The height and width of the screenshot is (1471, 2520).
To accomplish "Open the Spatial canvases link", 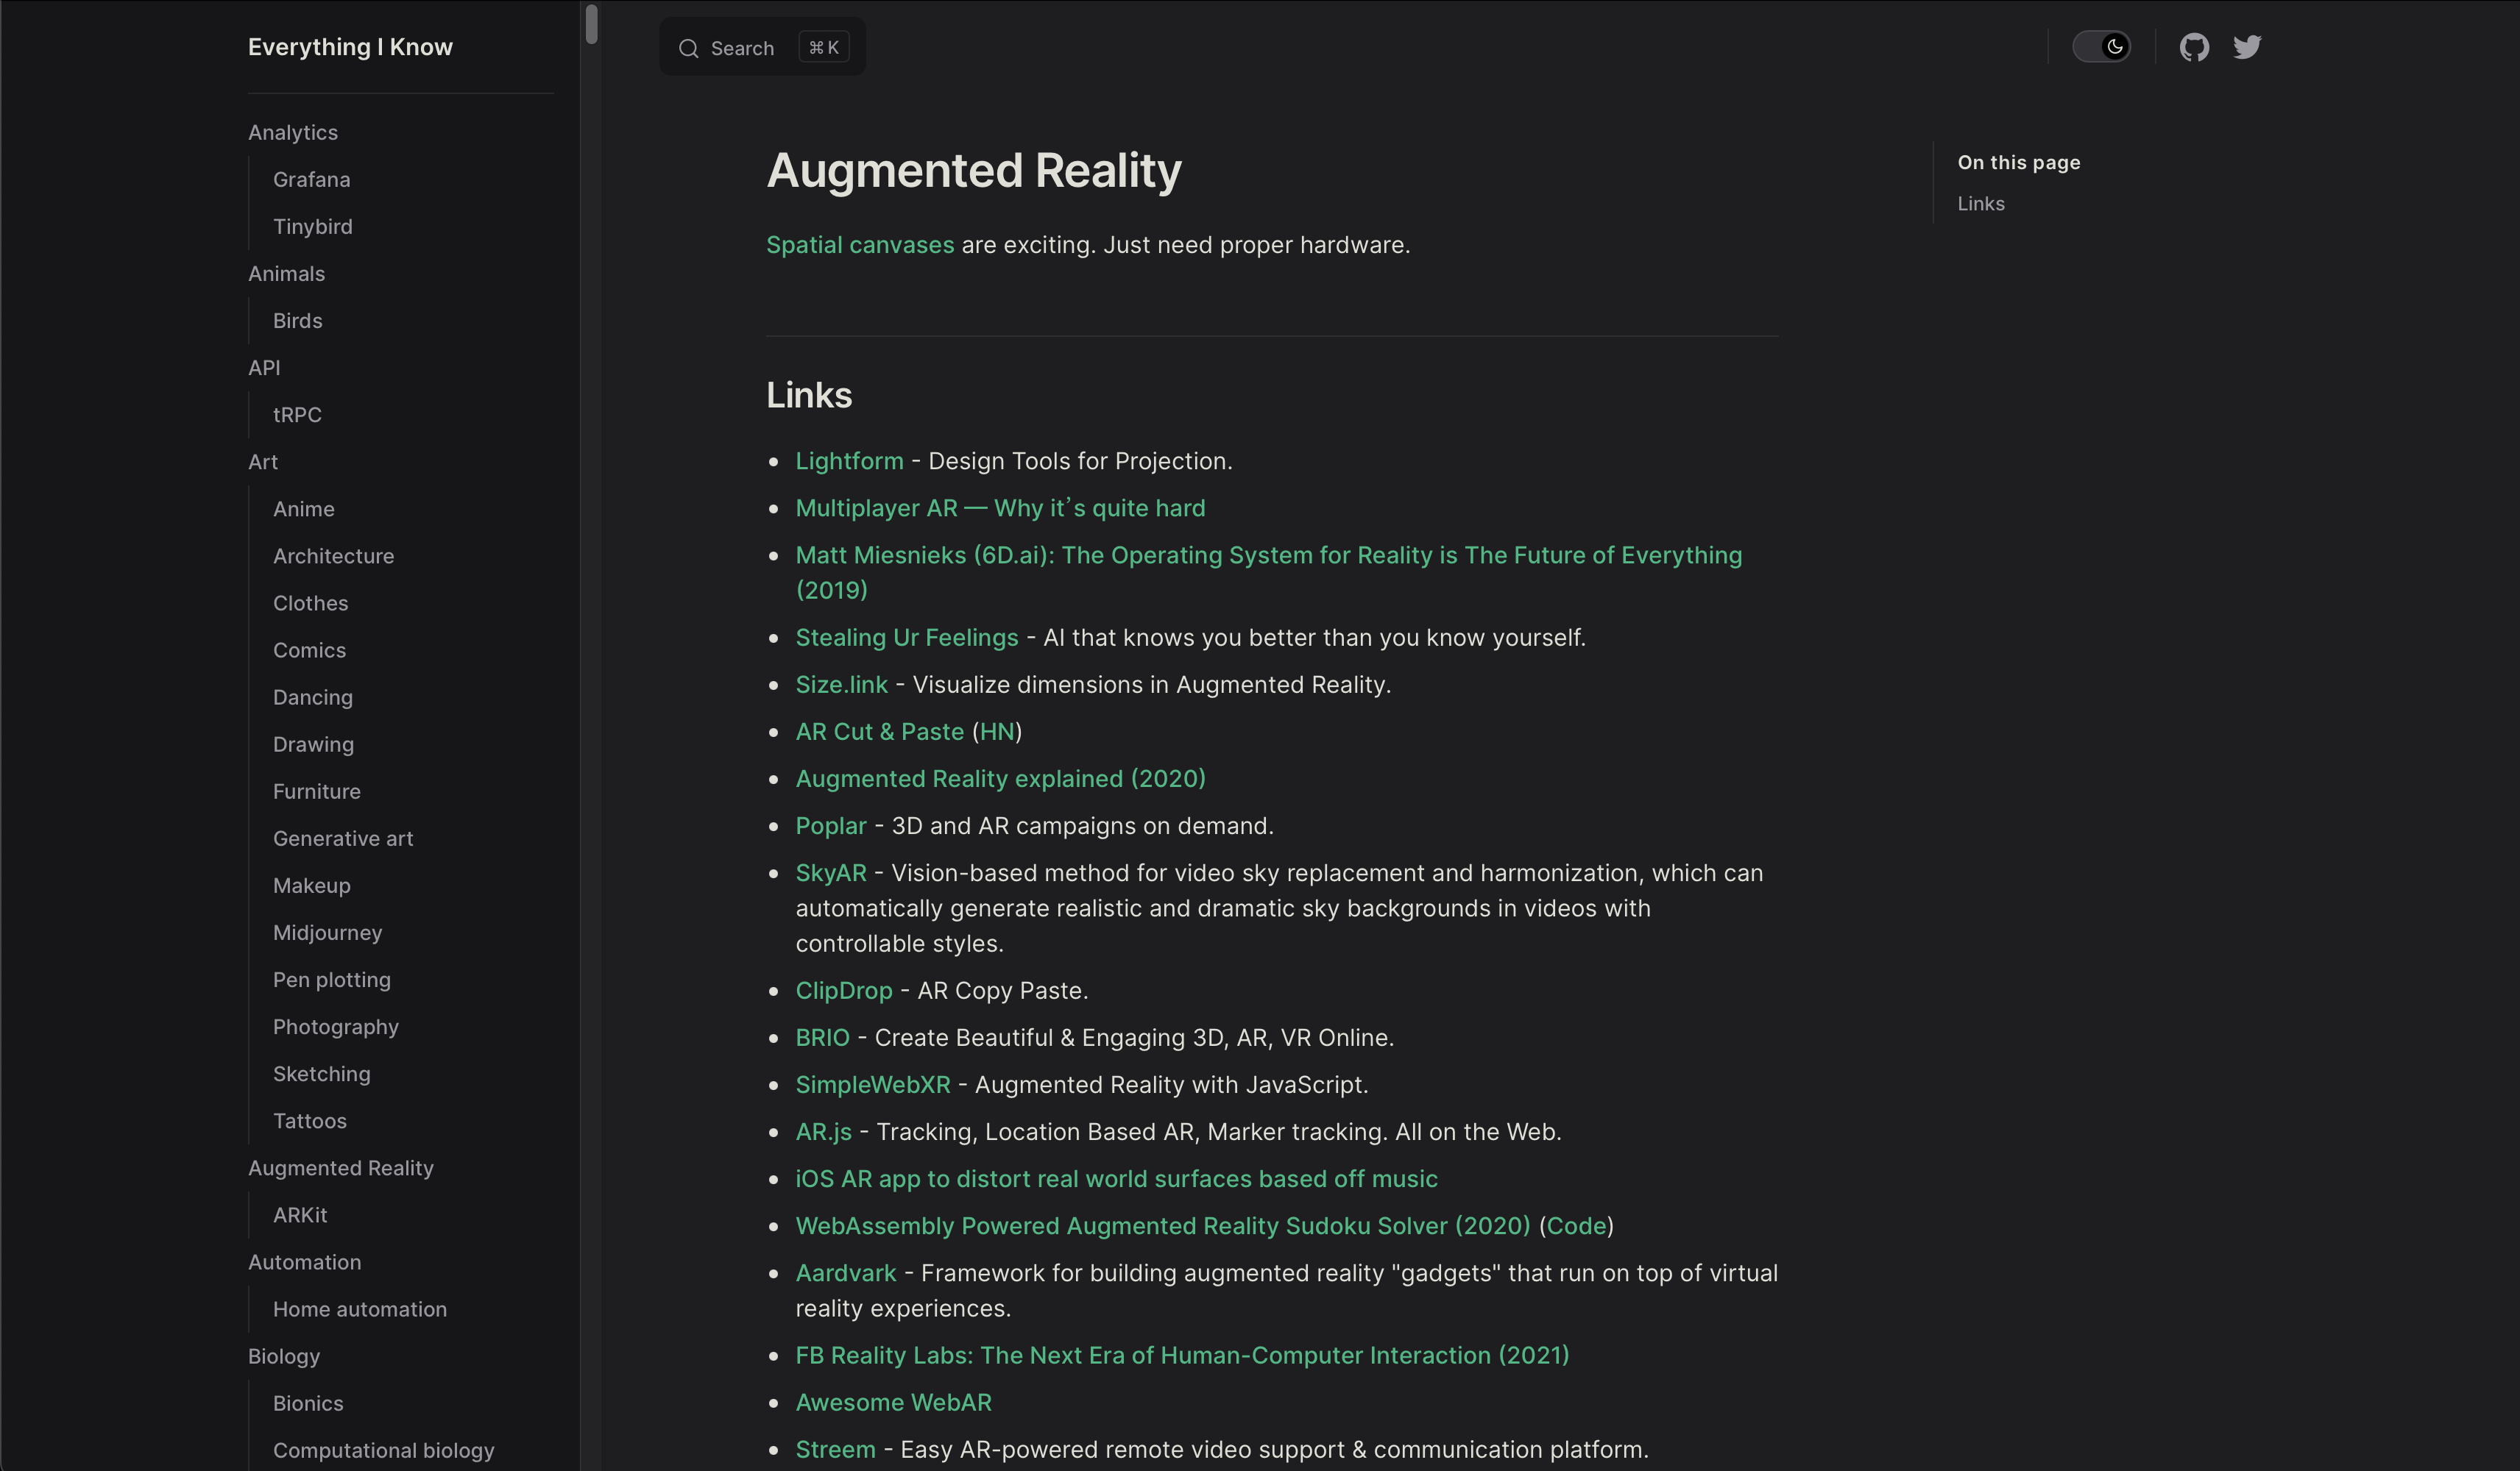I will click(860, 245).
